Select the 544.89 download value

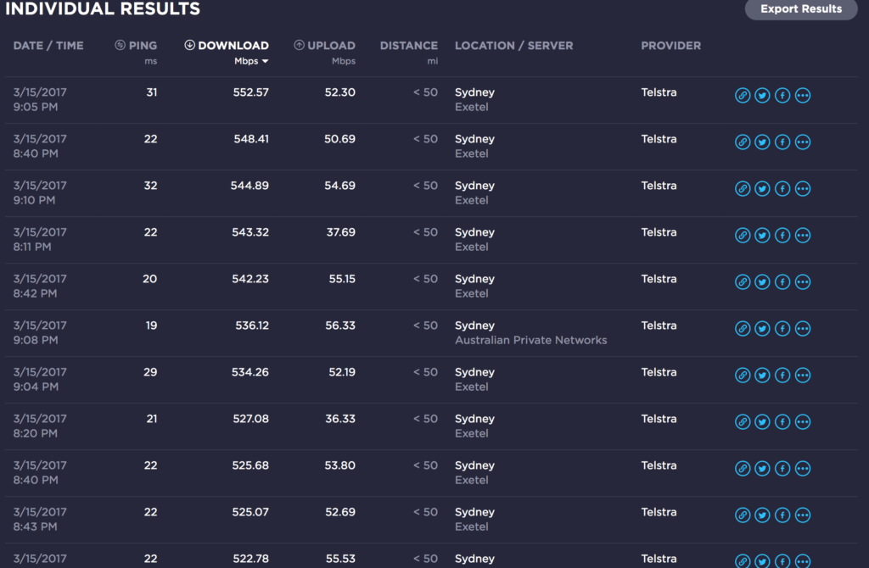(x=250, y=186)
